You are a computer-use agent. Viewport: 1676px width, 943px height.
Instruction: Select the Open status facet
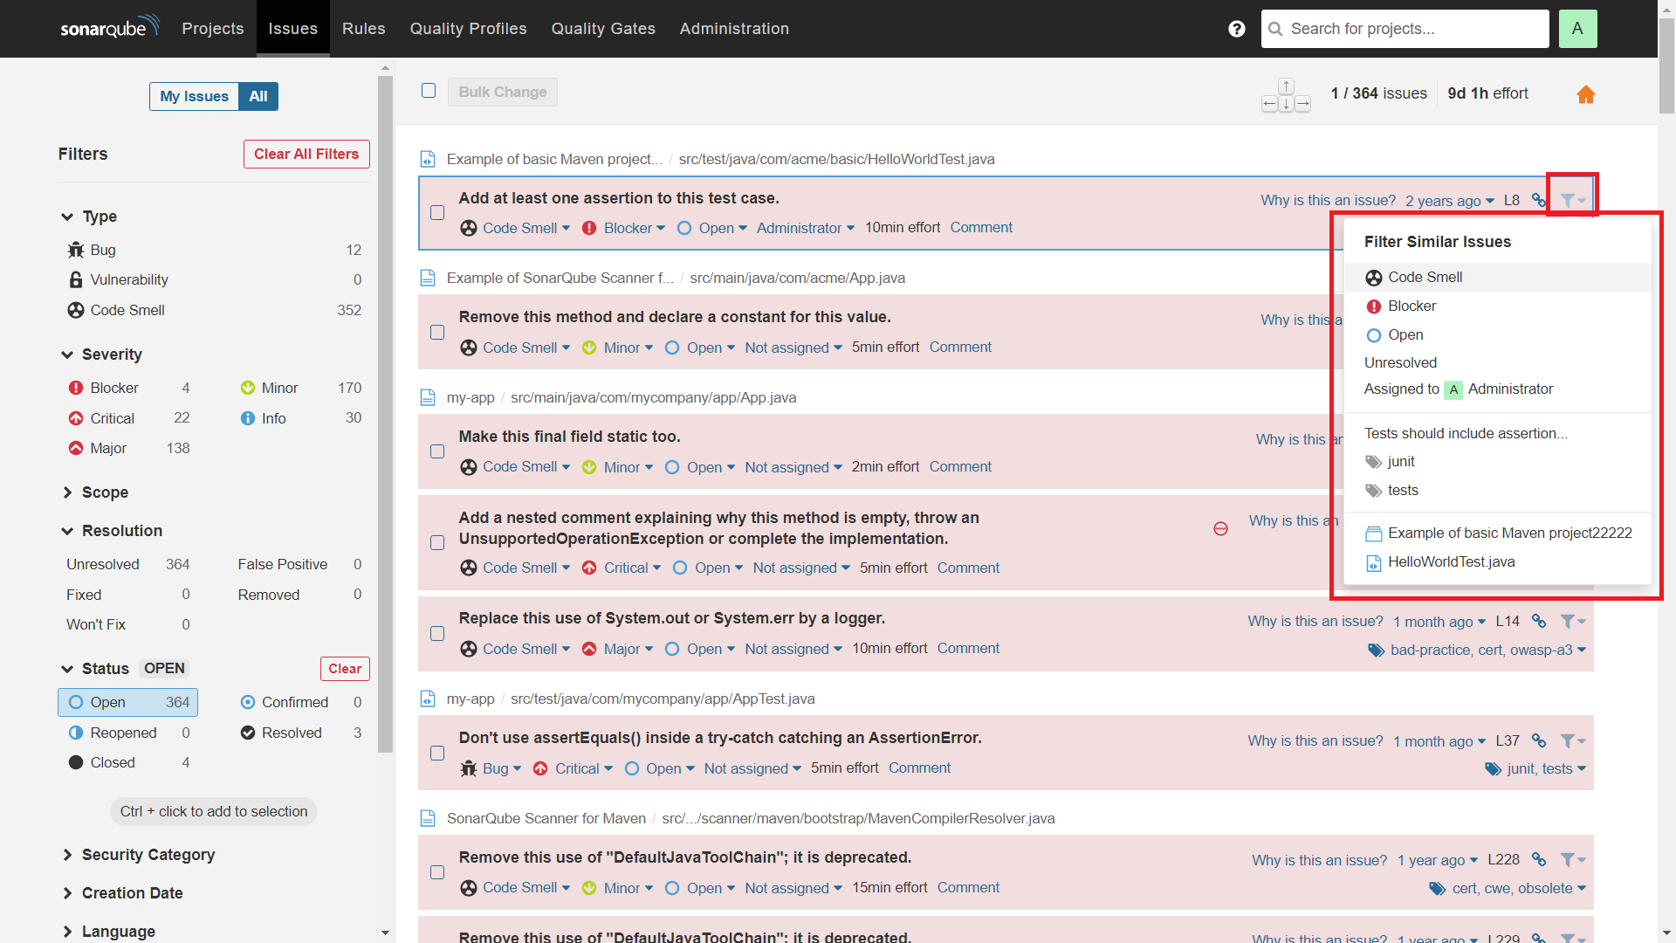coord(127,702)
